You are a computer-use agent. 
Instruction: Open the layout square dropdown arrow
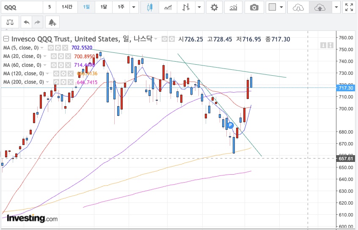(x=281, y=7)
